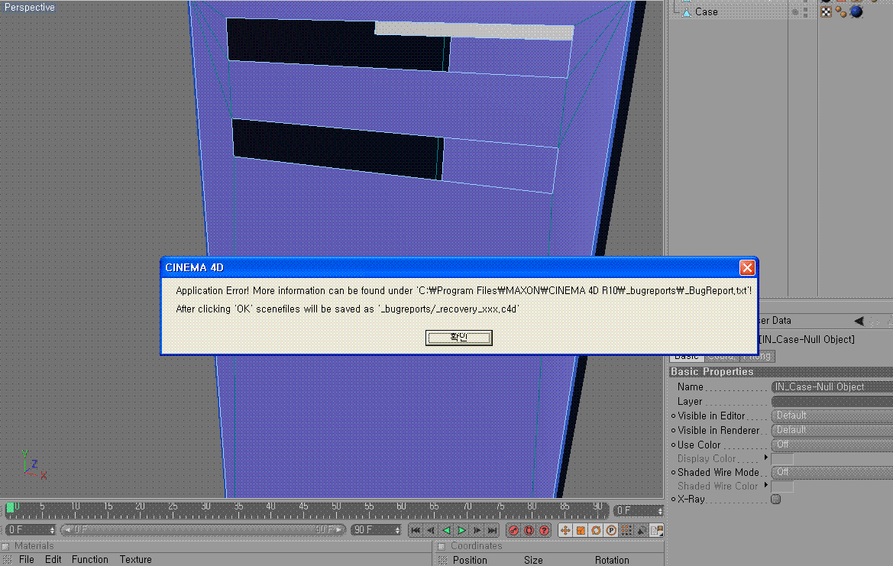Toggle Visible in Editor animation dot
This screenshot has height=566, width=893.
click(673, 416)
